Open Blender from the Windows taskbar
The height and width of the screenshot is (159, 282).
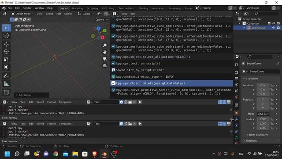point(104,154)
